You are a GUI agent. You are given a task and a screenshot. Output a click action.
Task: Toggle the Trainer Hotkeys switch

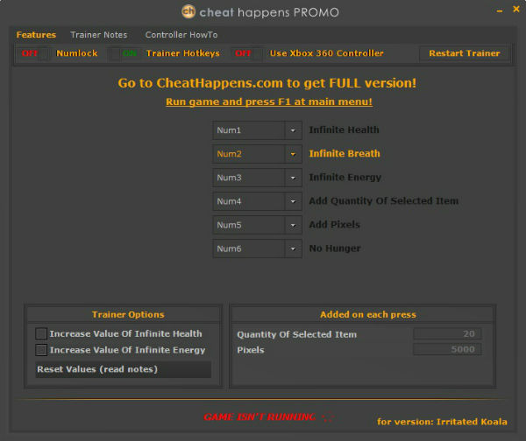(125, 53)
